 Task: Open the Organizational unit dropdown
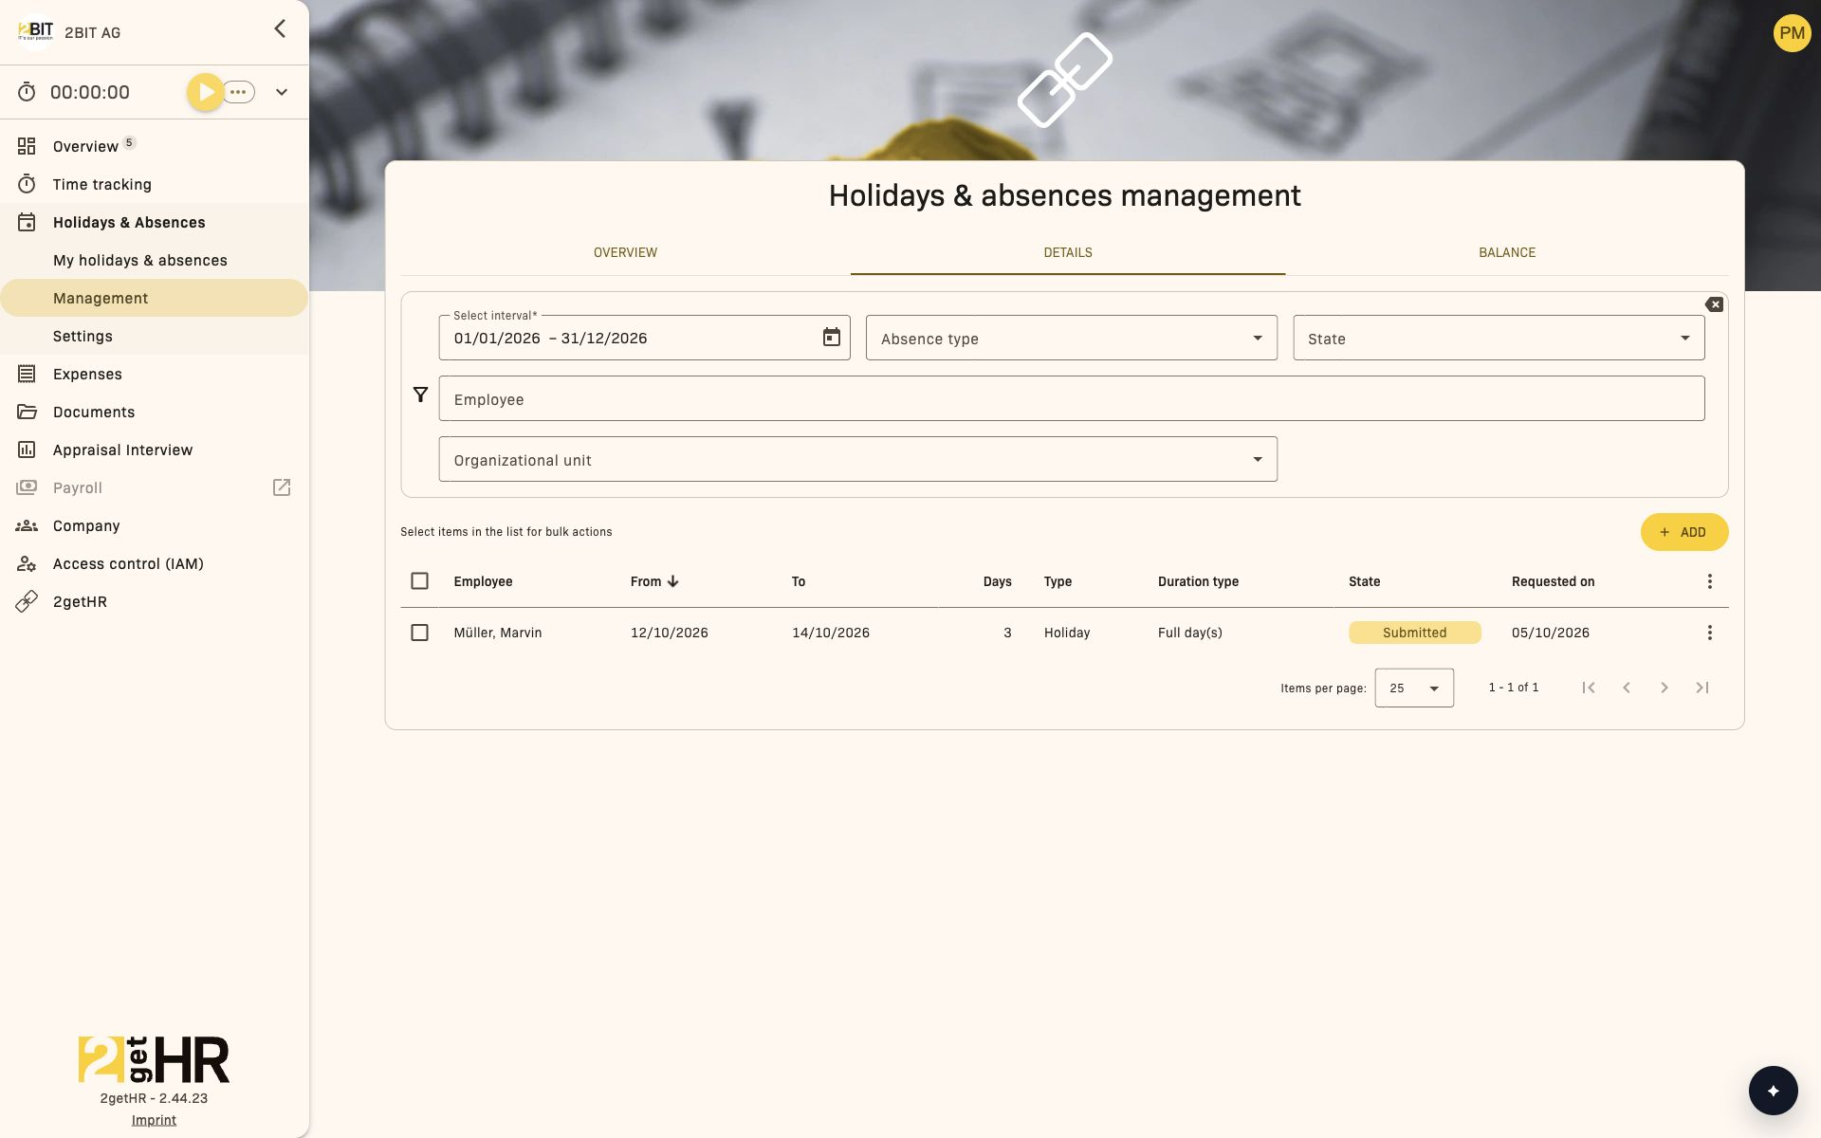point(857,459)
